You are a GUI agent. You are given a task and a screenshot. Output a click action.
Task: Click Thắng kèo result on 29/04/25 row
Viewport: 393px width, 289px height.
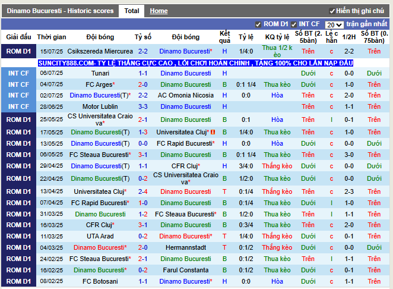click(x=277, y=167)
